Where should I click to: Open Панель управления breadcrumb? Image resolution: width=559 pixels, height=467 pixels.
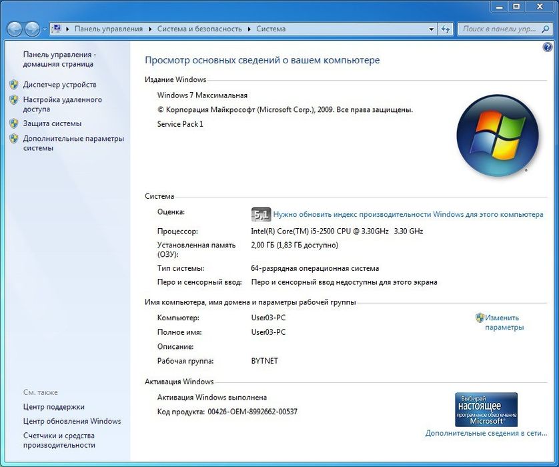pyautogui.click(x=108, y=29)
